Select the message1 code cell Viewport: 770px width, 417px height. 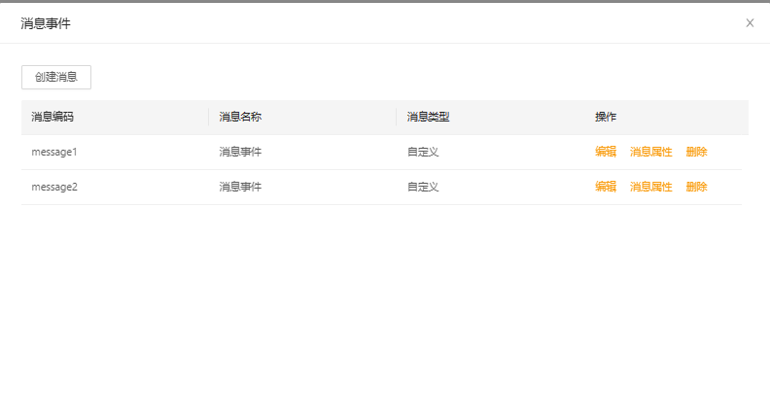point(54,152)
